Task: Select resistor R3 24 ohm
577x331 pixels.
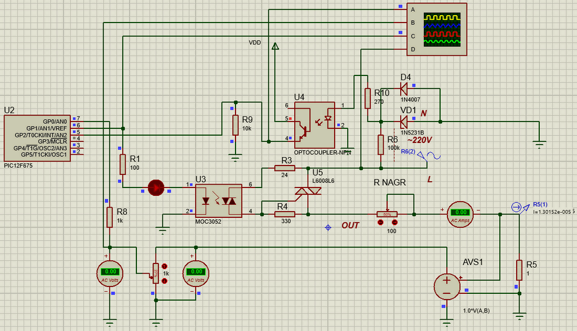Action: click(x=285, y=168)
